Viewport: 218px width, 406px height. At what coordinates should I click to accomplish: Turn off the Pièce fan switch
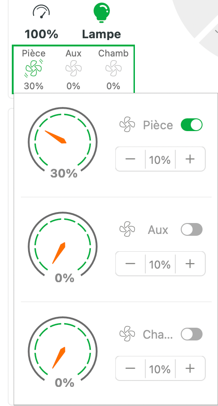click(x=192, y=125)
